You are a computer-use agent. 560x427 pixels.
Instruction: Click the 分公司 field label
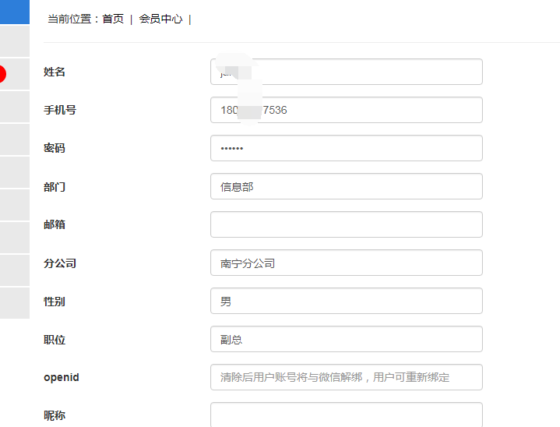coord(60,263)
